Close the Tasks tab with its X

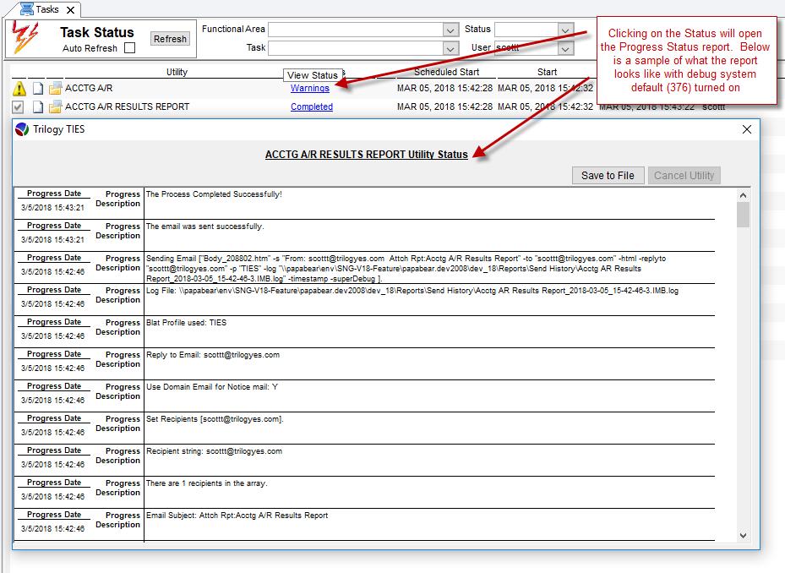point(70,10)
